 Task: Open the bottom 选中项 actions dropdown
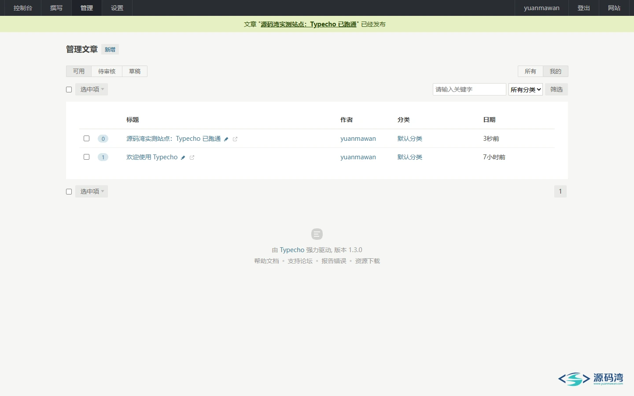point(92,191)
